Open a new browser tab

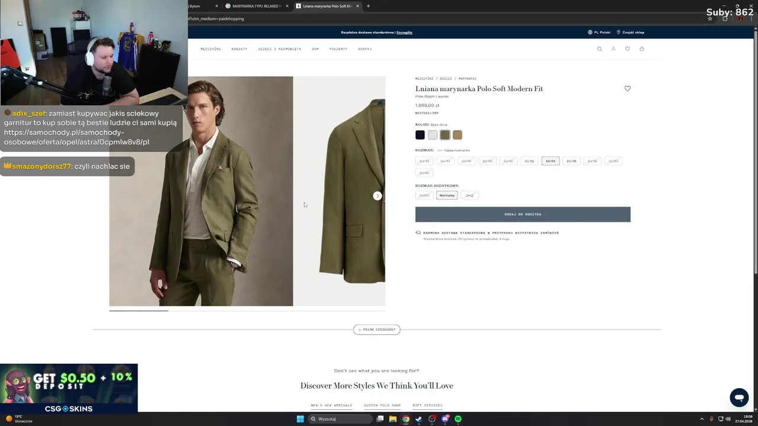(368, 6)
